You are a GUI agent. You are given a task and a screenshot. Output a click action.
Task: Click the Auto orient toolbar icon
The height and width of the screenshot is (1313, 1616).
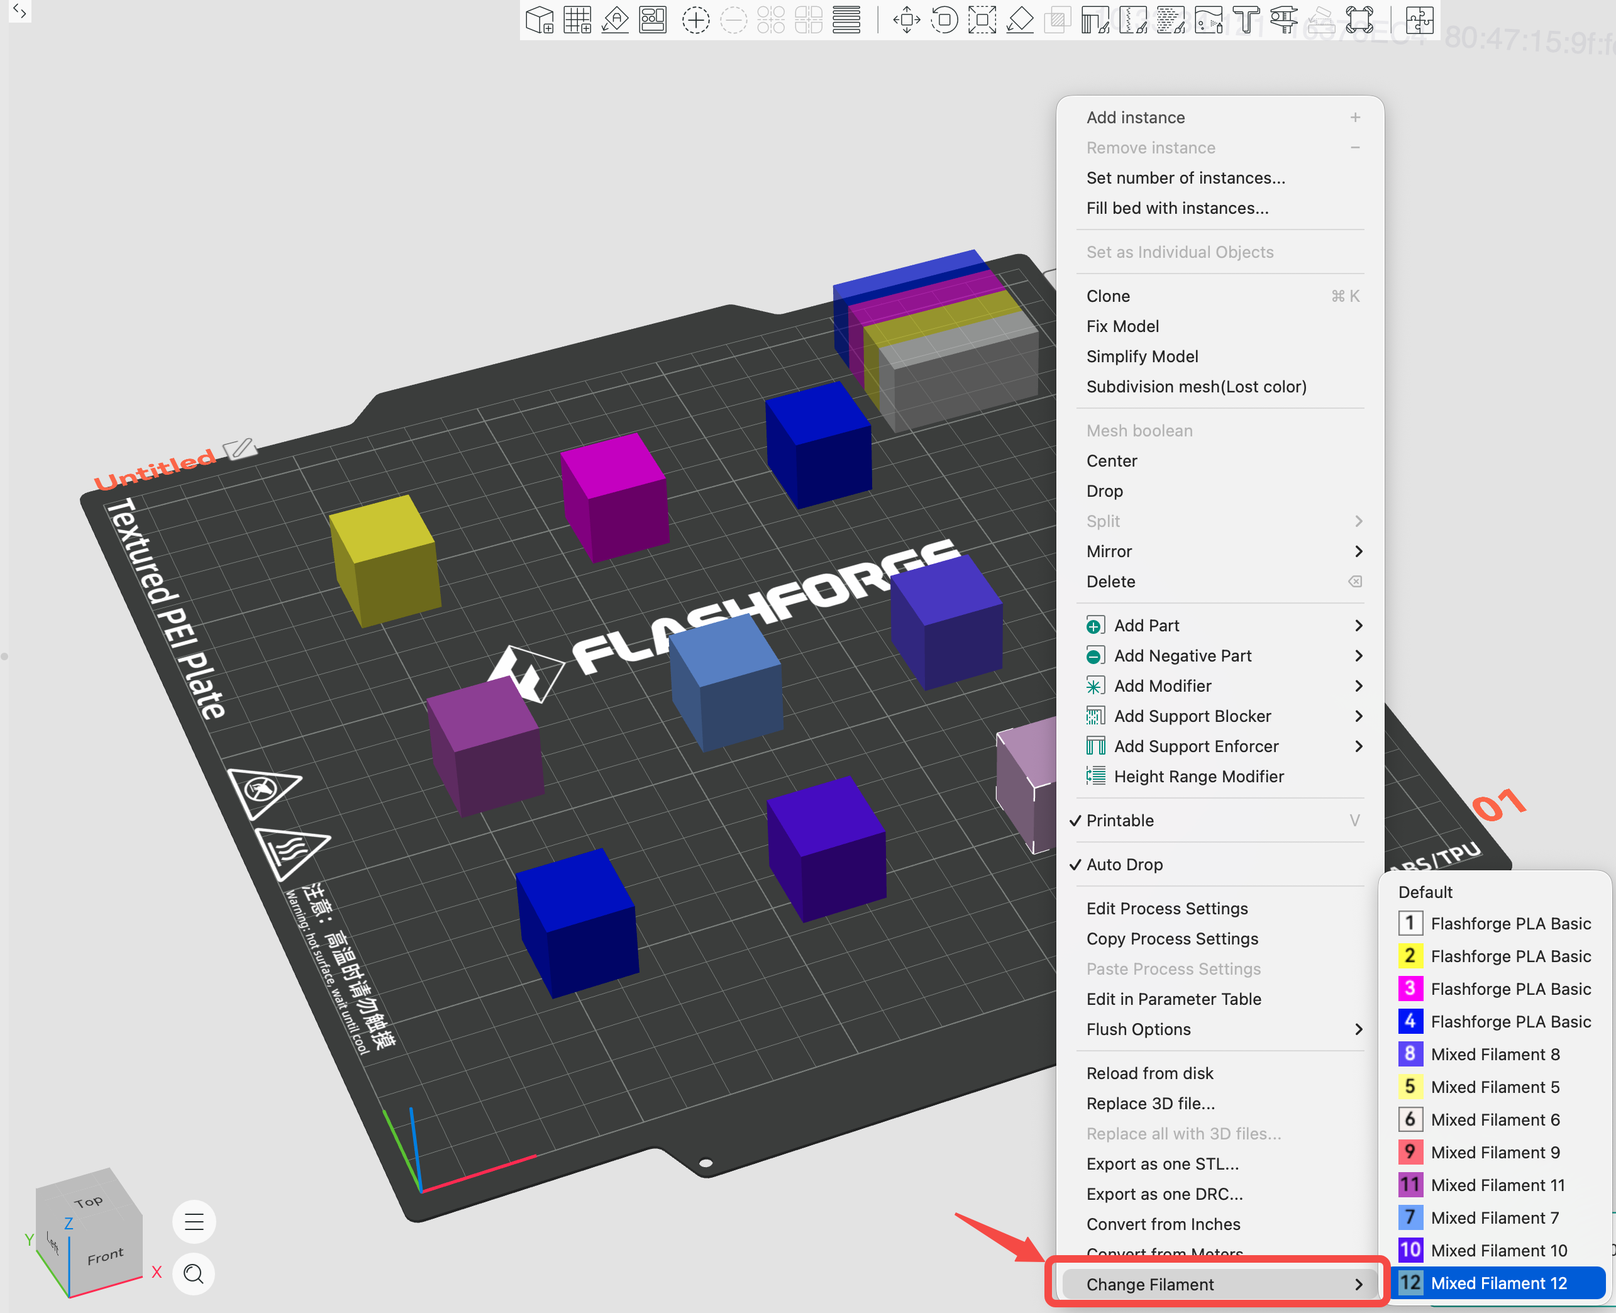(x=615, y=19)
